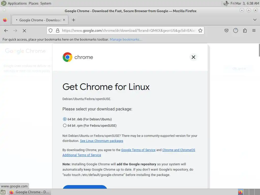View site security padlock information
The image size is (260, 195).
58,30
